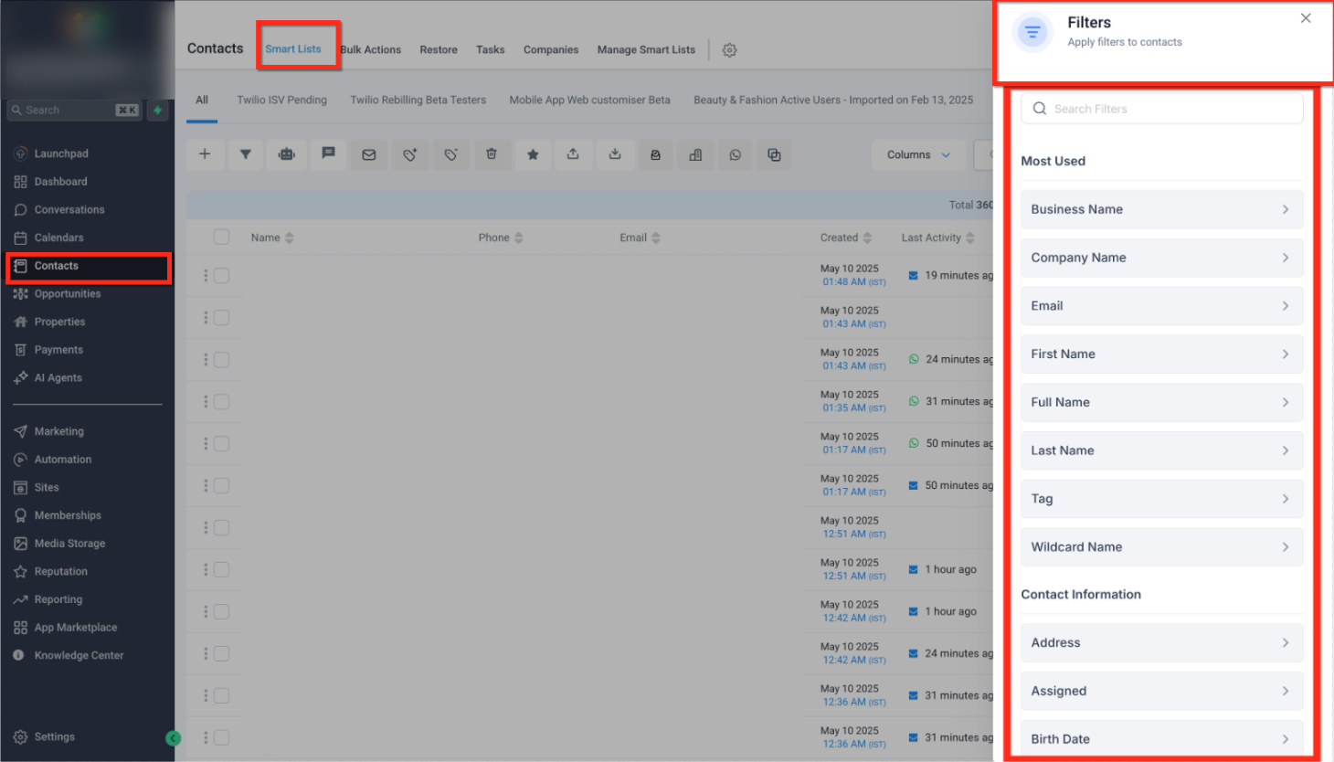1334x762 pixels.
Task: Click the robot AI automation icon
Action: tap(286, 154)
